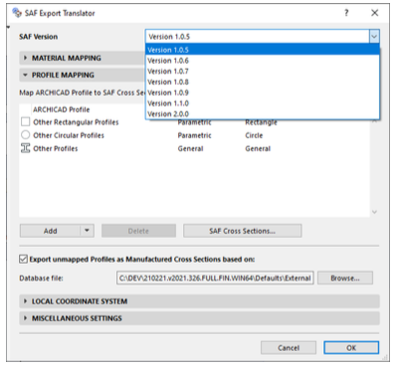Click the rectangle icon beside Other Rectangular Profiles
Screen dimensions: 394x367
pyautogui.click(x=25, y=121)
